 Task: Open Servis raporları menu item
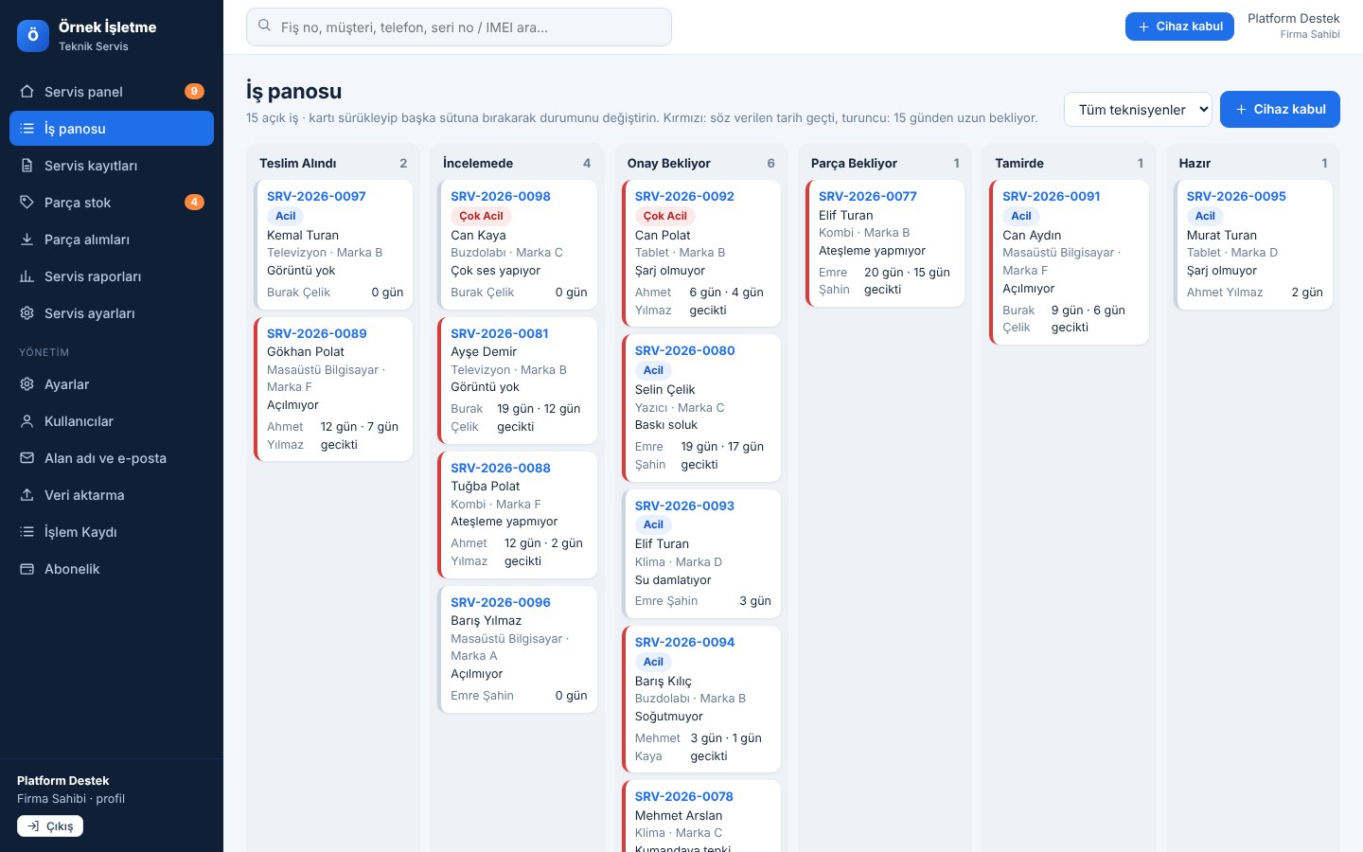click(112, 276)
